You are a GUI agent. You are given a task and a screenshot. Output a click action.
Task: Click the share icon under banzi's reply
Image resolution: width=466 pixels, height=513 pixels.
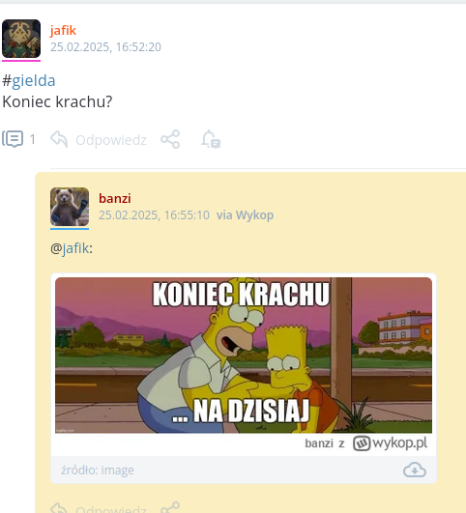click(x=170, y=508)
